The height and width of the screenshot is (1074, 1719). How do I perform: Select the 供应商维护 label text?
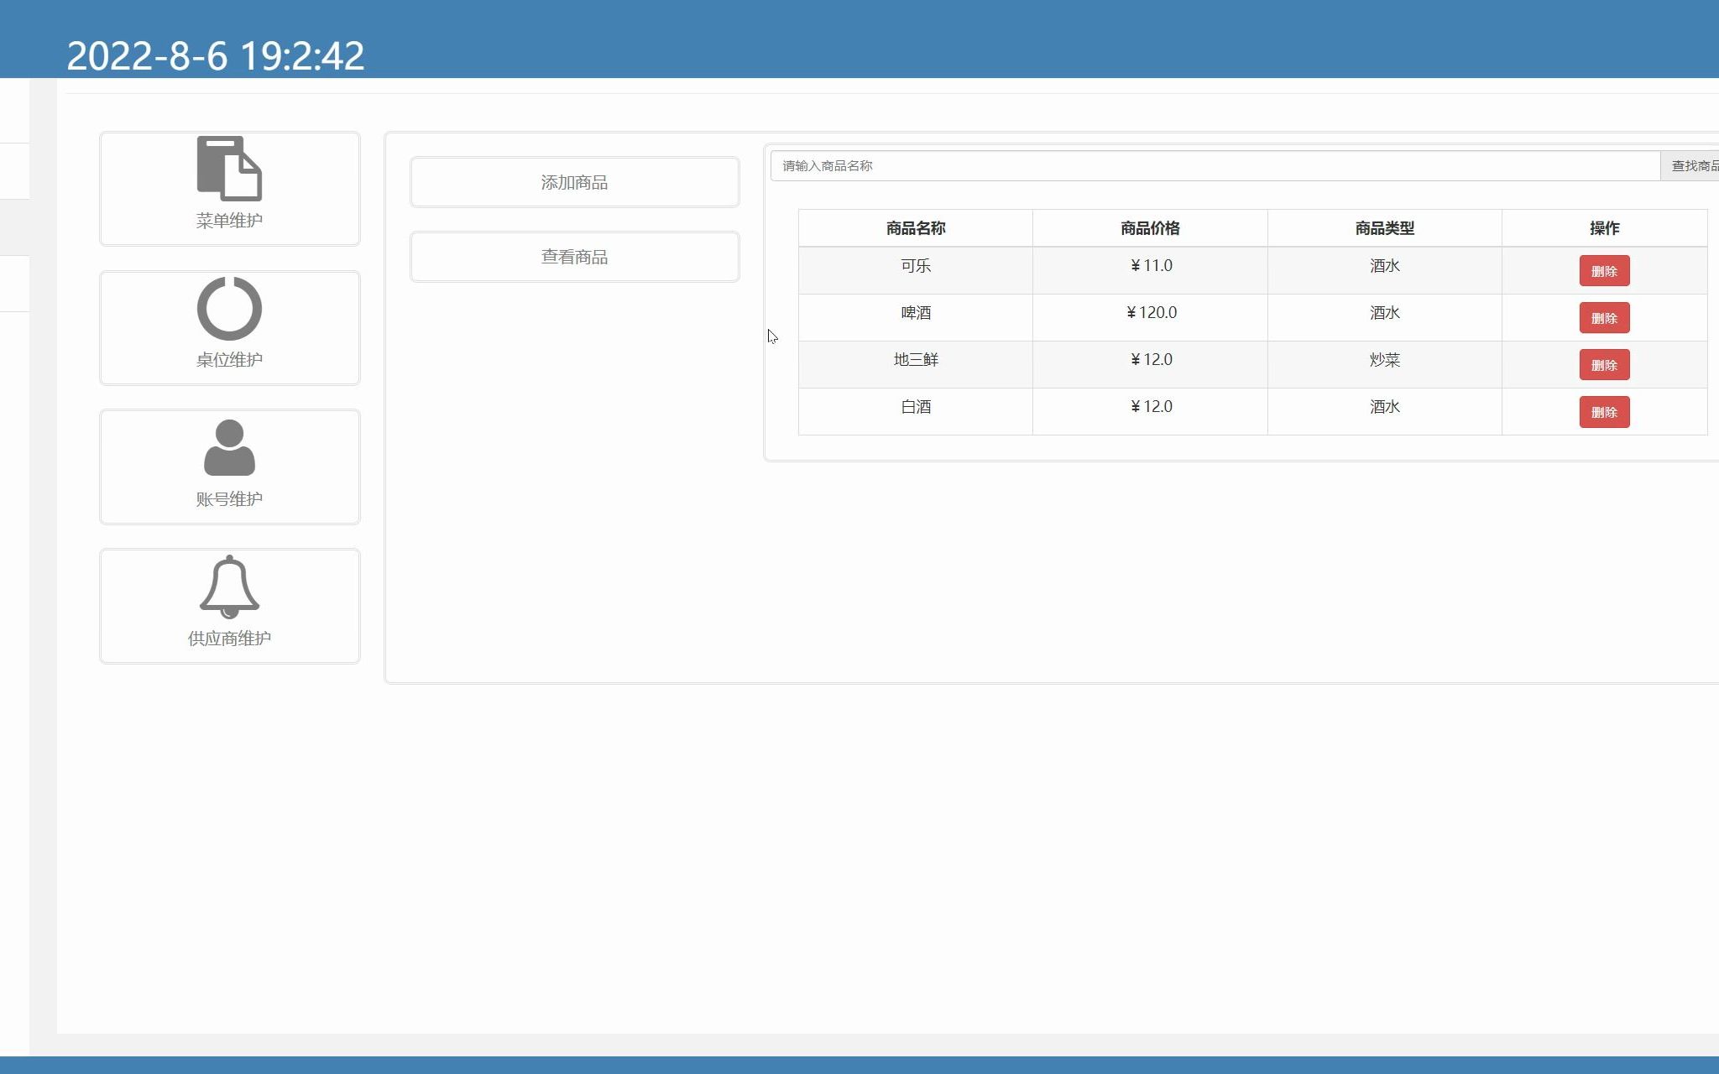(229, 639)
